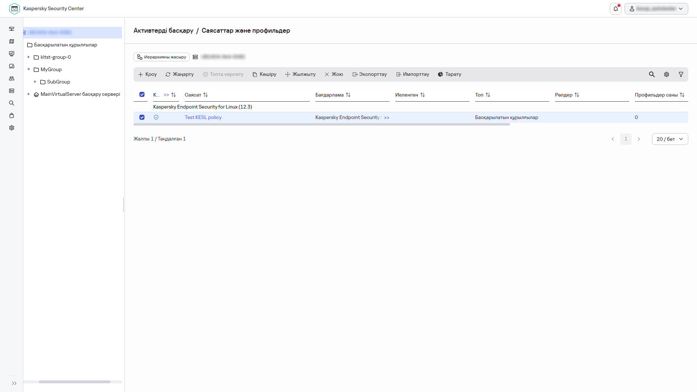Open sidebar settings gear icon
The image size is (697, 392).
click(x=12, y=128)
